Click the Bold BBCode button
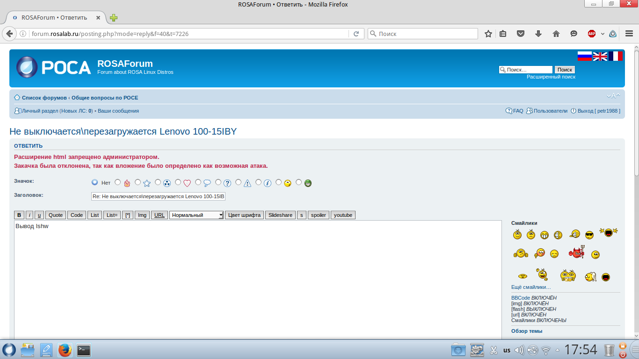The width and height of the screenshot is (639, 359). (x=19, y=215)
